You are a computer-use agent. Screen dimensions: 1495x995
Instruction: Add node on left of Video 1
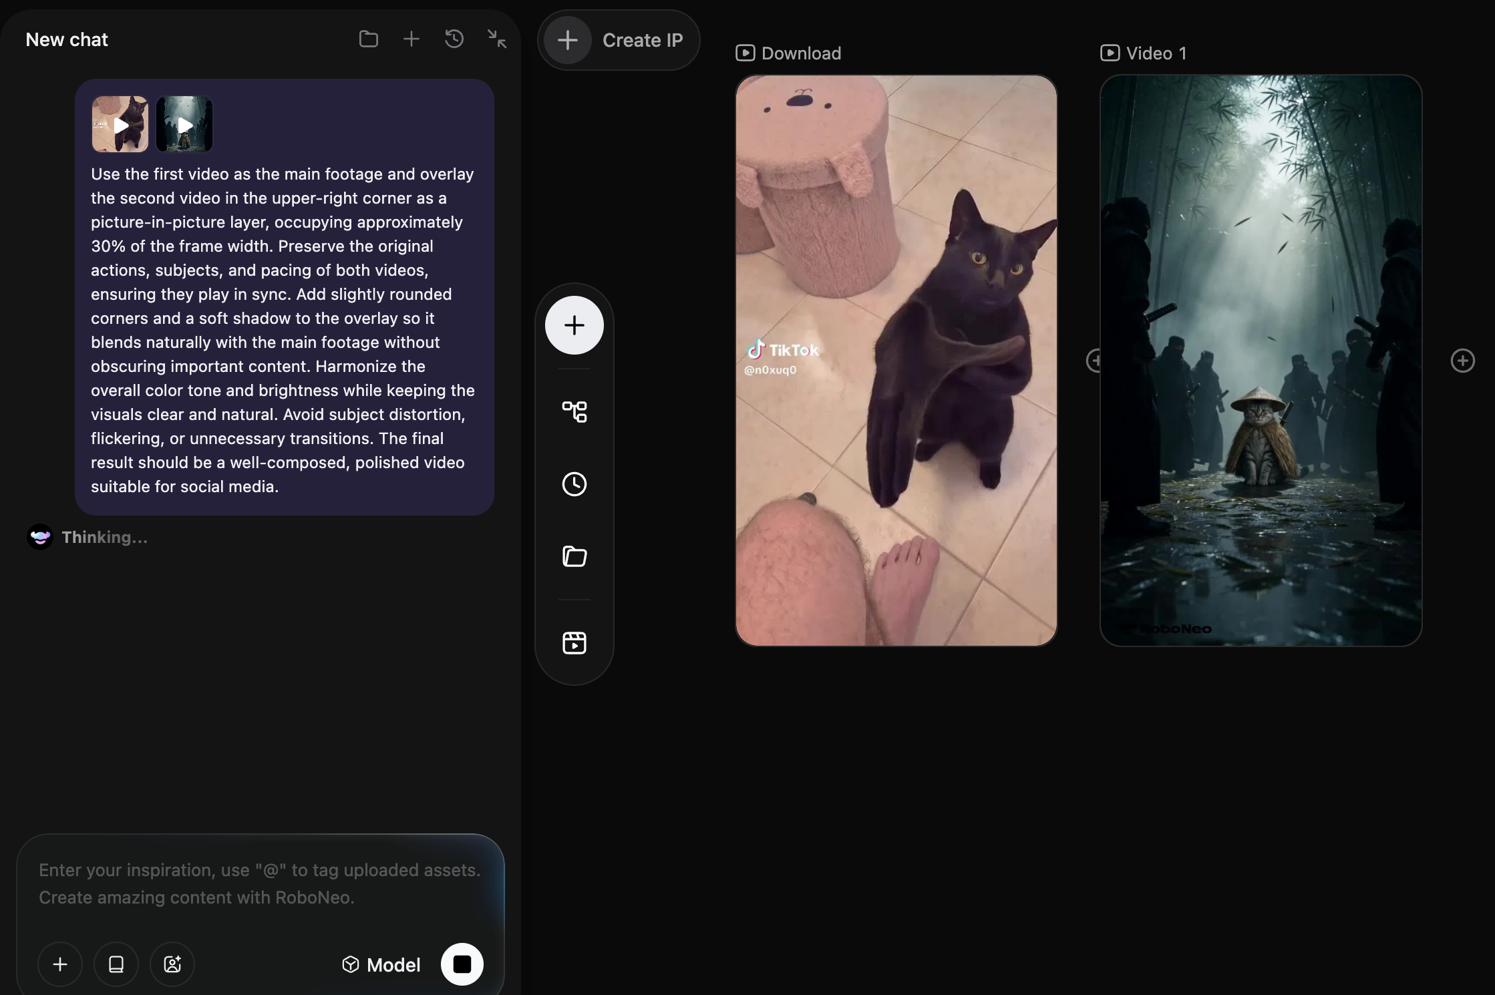tap(1094, 361)
